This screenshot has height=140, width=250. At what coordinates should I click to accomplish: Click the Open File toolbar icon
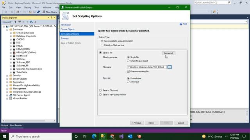click(x=30, y=12)
